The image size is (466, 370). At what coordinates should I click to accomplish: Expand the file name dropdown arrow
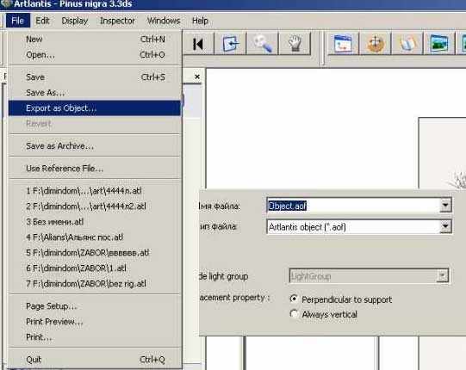click(x=445, y=205)
